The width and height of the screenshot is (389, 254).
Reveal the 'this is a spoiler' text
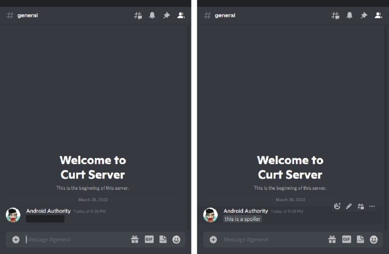coord(242,219)
